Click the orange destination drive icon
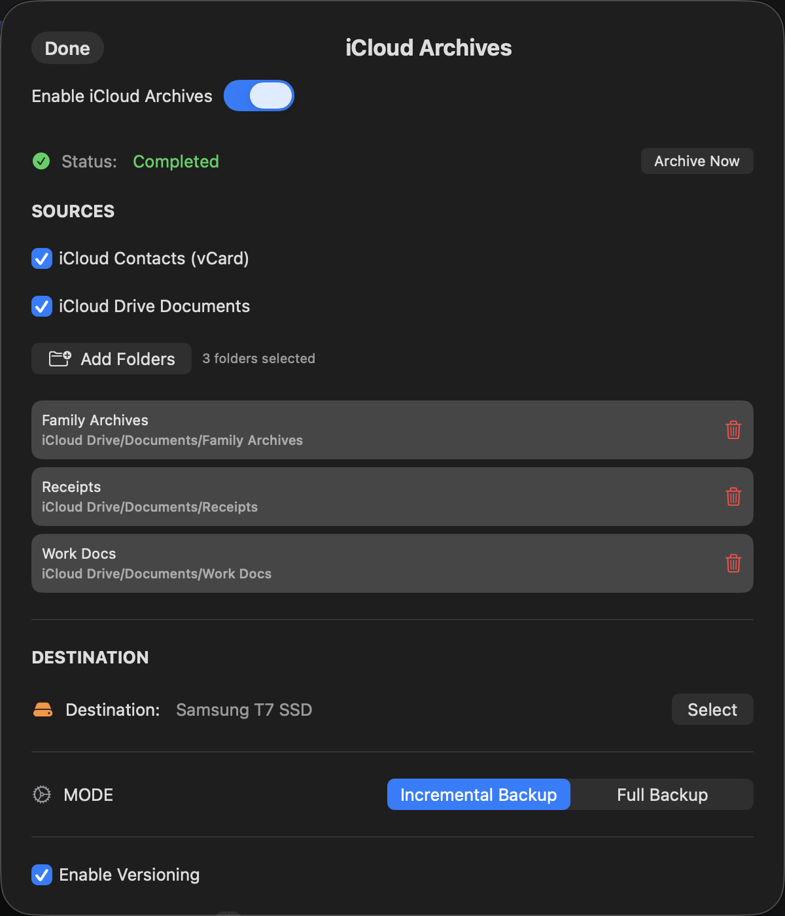Screen dimensions: 785x916 click(x=43, y=710)
